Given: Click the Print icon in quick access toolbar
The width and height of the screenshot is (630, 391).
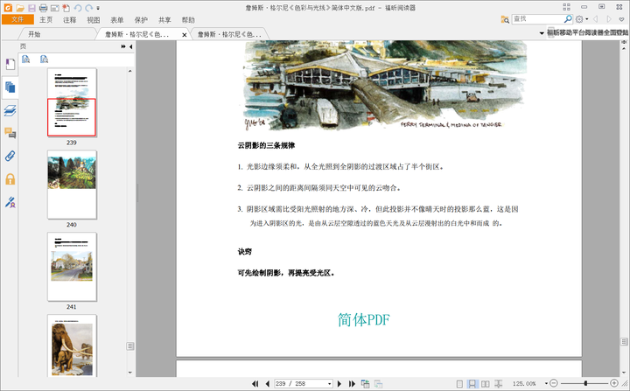Looking at the screenshot, I should [44, 8].
